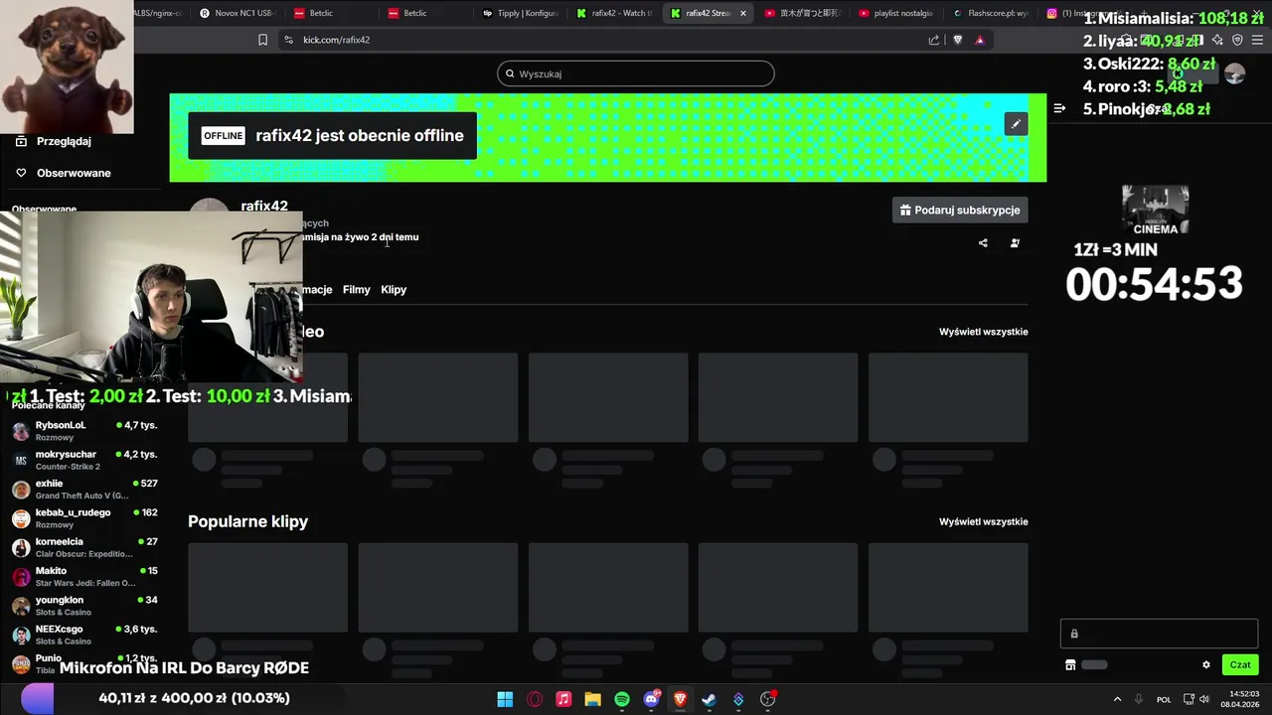The image size is (1272, 715).
Task: Click the volume icon in system tray
Action: pyautogui.click(x=1204, y=699)
